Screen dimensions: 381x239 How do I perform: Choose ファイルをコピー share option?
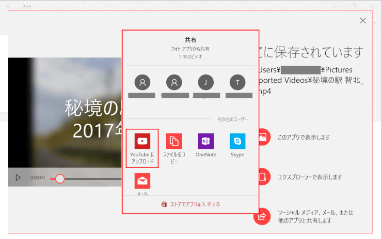click(x=174, y=148)
